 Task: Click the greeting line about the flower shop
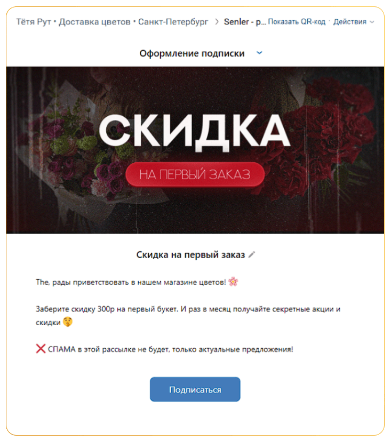[x=131, y=282]
